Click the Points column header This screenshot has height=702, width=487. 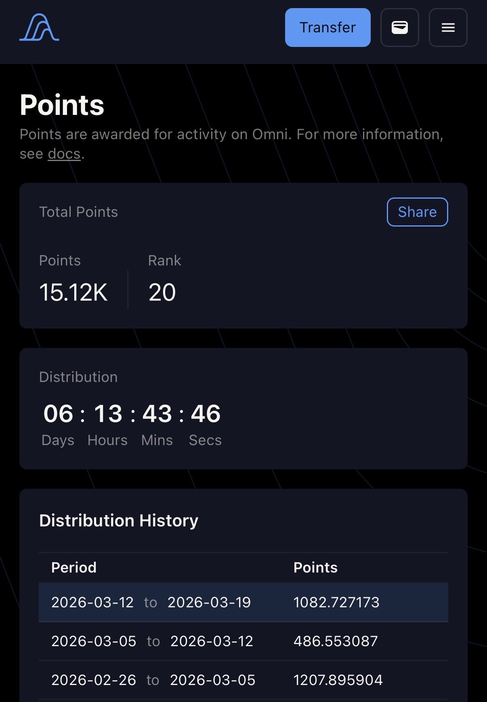315,568
